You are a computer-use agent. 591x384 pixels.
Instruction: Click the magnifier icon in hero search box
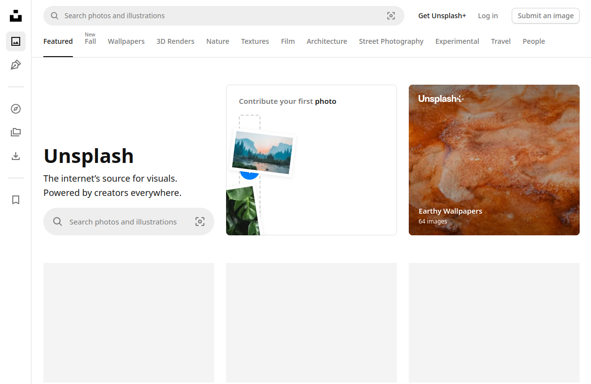point(58,222)
